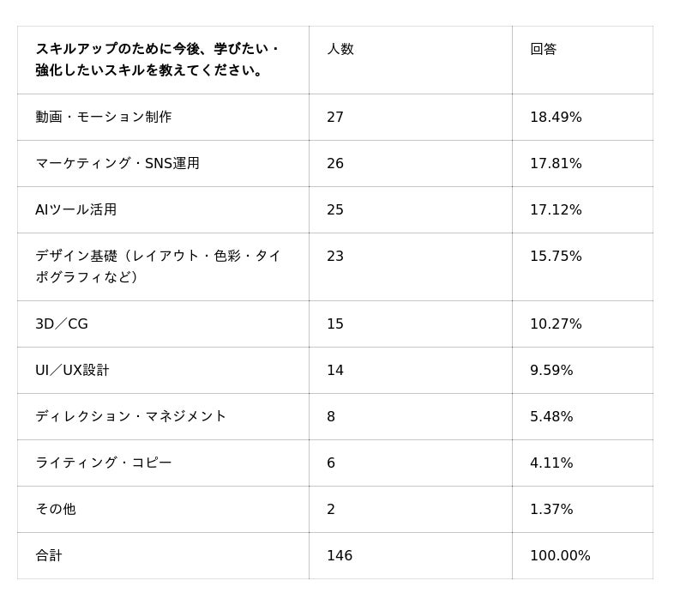This screenshot has height=605, width=686.
Task: Click the count 27 cell
Action: point(335,118)
